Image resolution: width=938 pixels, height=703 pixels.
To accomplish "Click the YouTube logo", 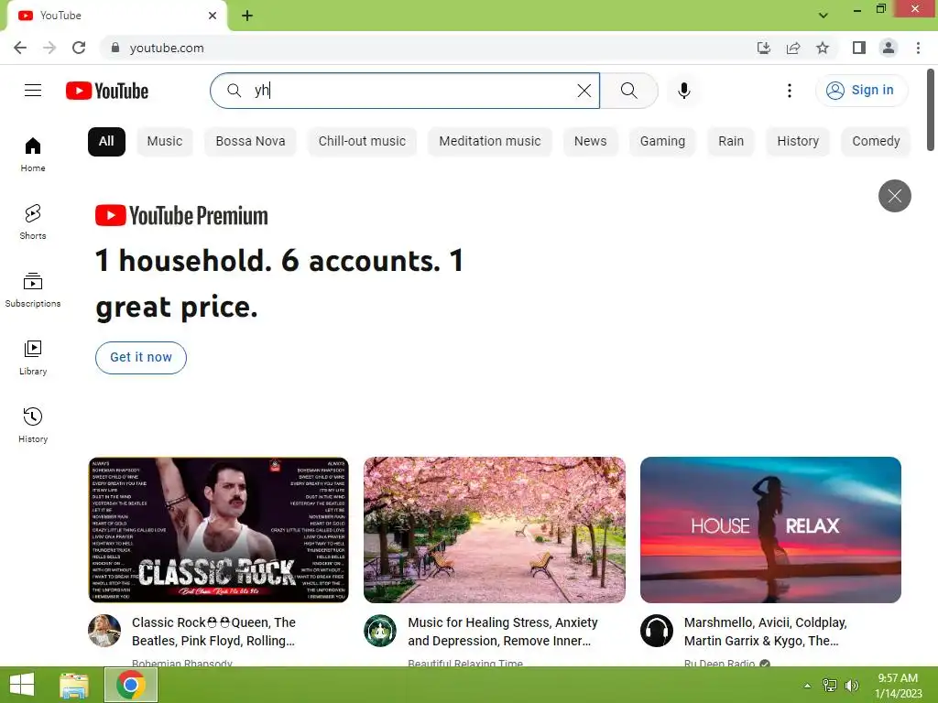I will 107,91.
